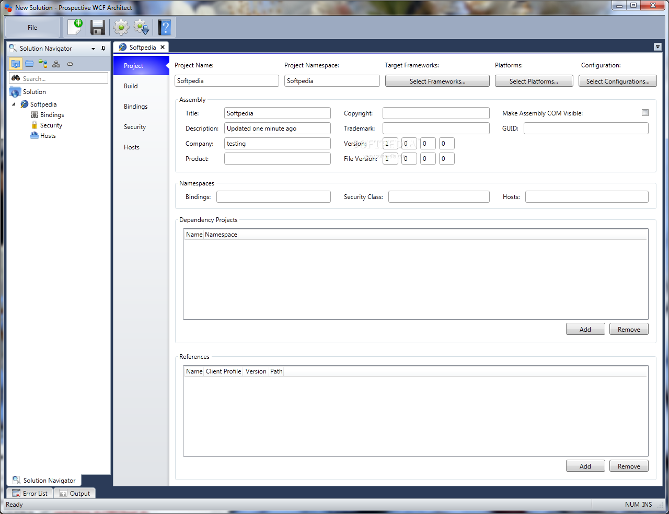
Task: Click Select Platforms button
Action: click(x=534, y=81)
